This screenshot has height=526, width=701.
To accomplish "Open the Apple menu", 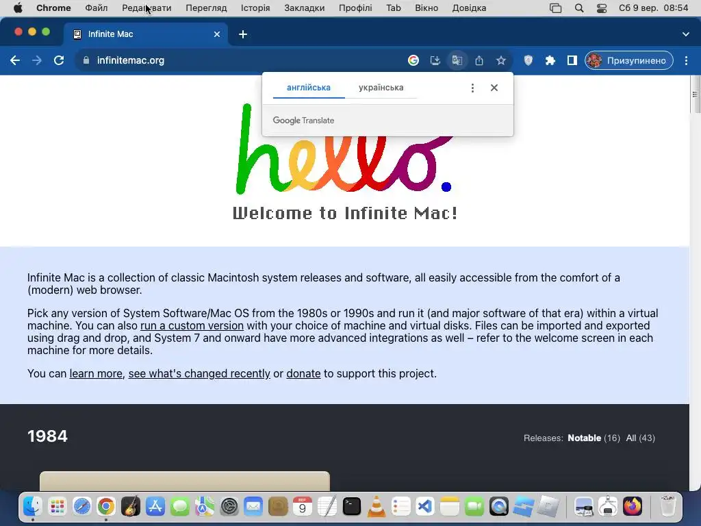I will tap(18, 8).
